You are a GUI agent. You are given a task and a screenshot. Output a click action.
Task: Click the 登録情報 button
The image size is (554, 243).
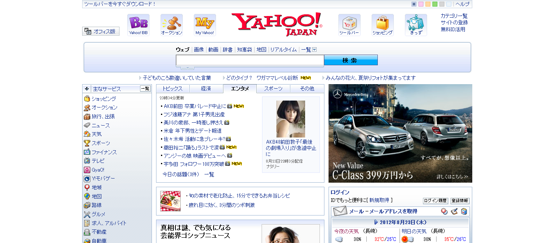tap(460, 201)
